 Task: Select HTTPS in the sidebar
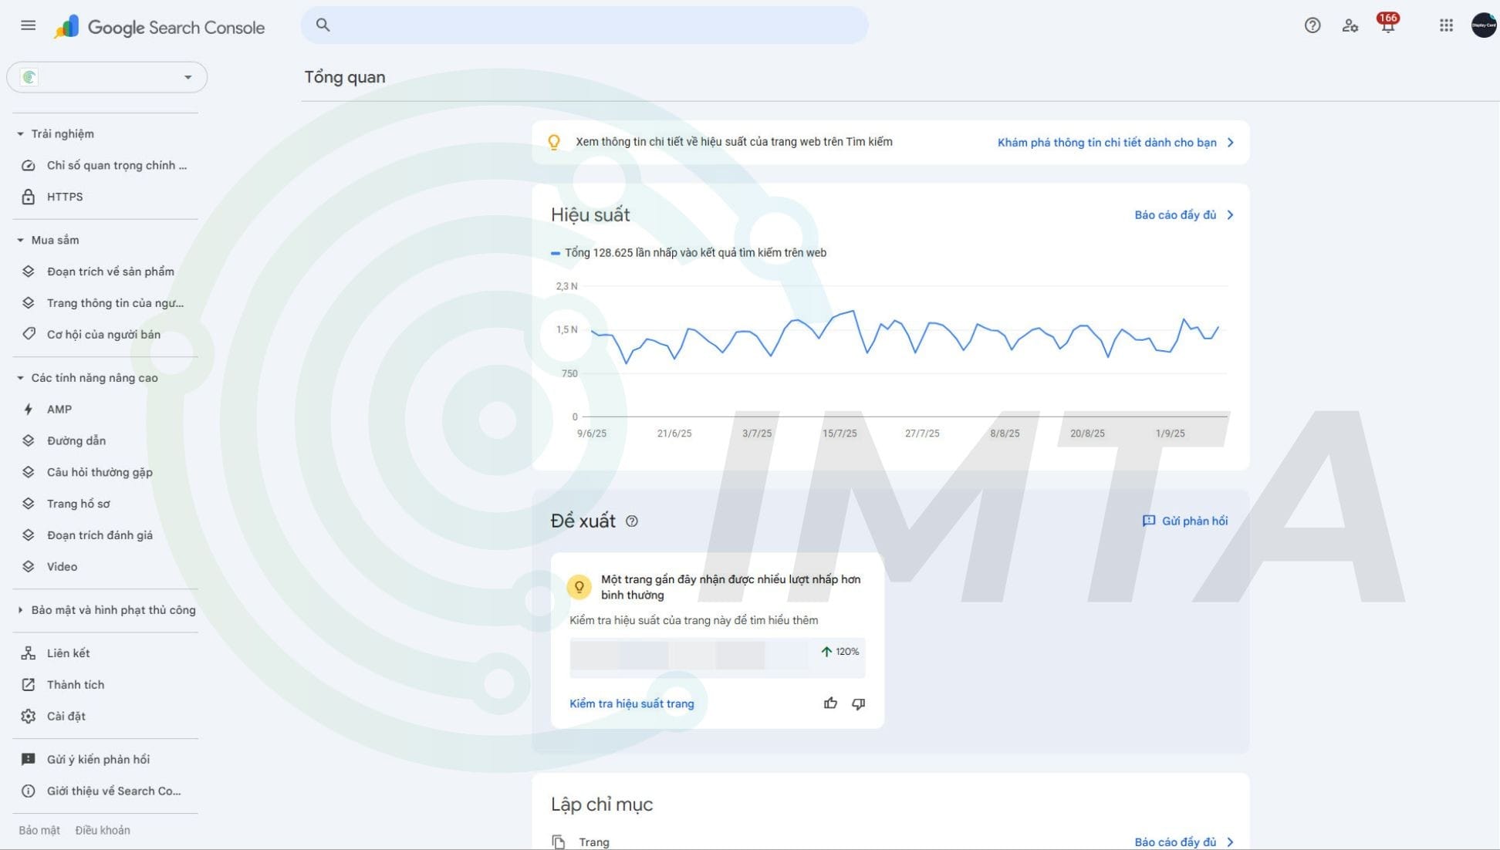tap(64, 197)
